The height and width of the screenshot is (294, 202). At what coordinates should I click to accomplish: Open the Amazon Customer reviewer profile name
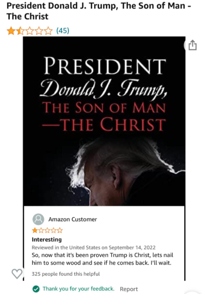tap(73, 219)
